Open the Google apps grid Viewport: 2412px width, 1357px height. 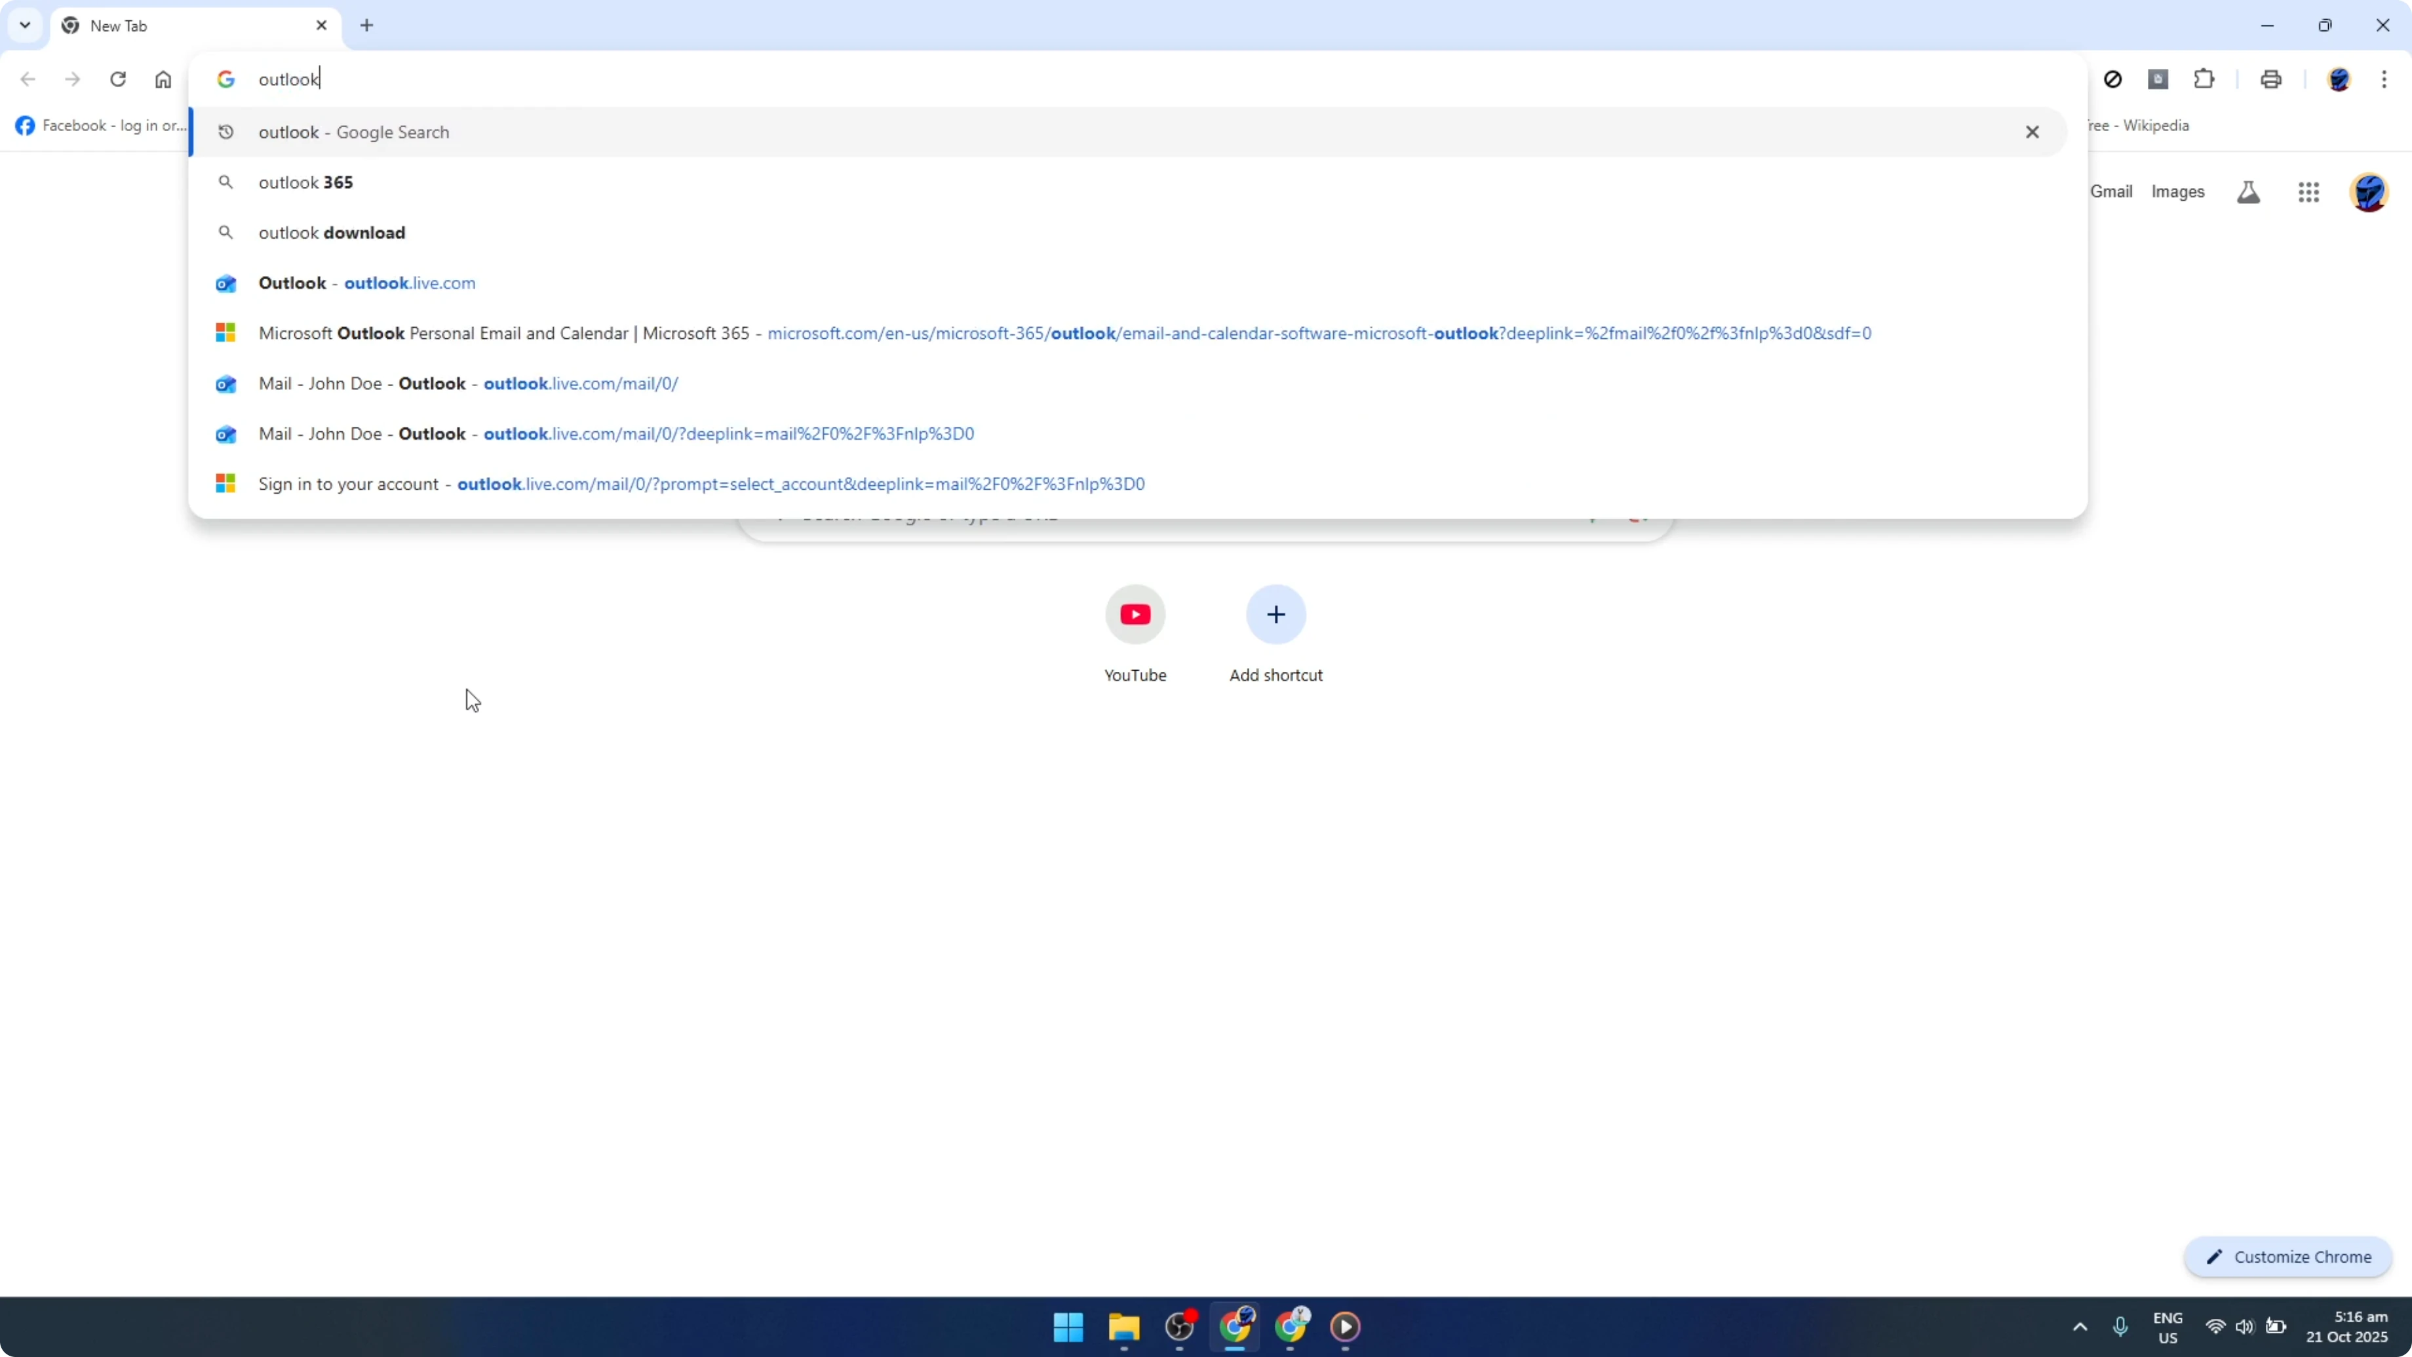[x=2308, y=192]
